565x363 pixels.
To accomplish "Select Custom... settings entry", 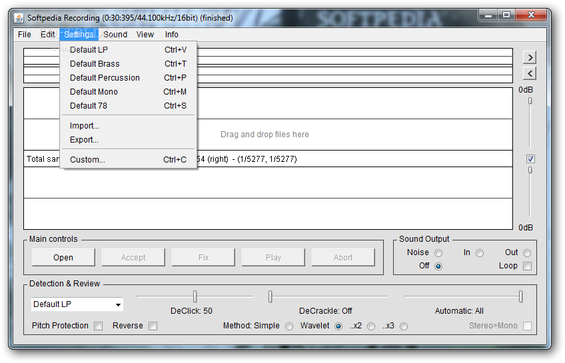I will point(129,160).
